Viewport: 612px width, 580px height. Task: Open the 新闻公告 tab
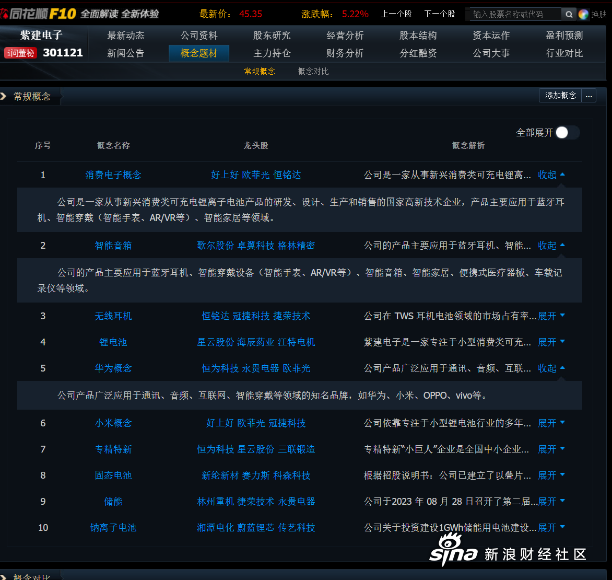126,53
